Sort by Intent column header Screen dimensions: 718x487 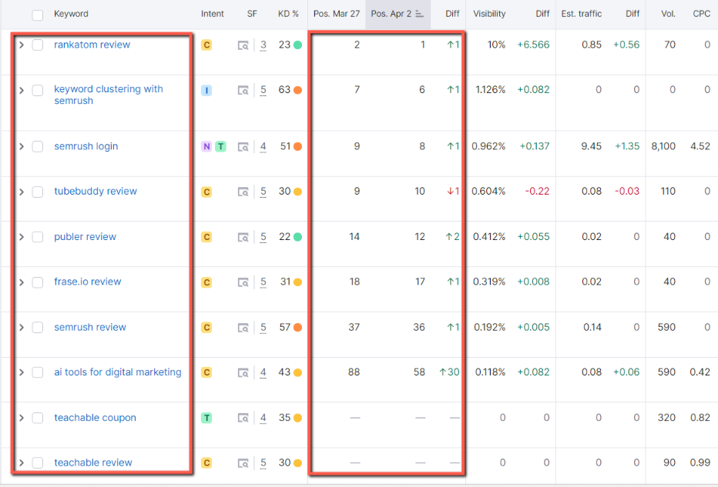[213, 14]
